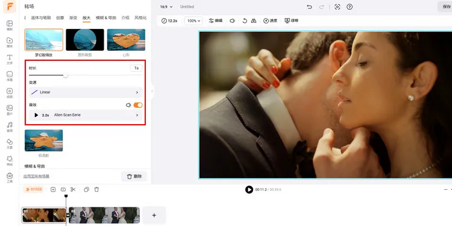Click sound effect speaker icon beside toggle
This screenshot has height=226, width=452.
pos(128,105)
